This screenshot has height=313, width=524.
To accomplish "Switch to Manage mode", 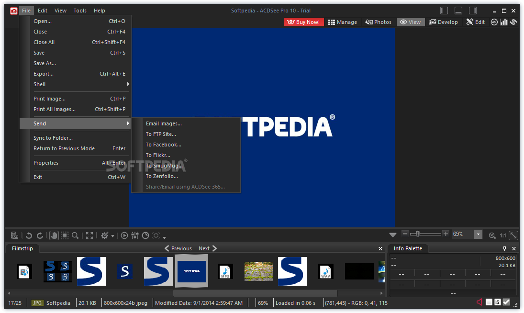I will 343,22.
